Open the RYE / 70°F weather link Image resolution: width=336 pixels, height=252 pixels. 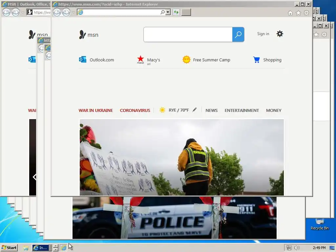tap(174, 110)
